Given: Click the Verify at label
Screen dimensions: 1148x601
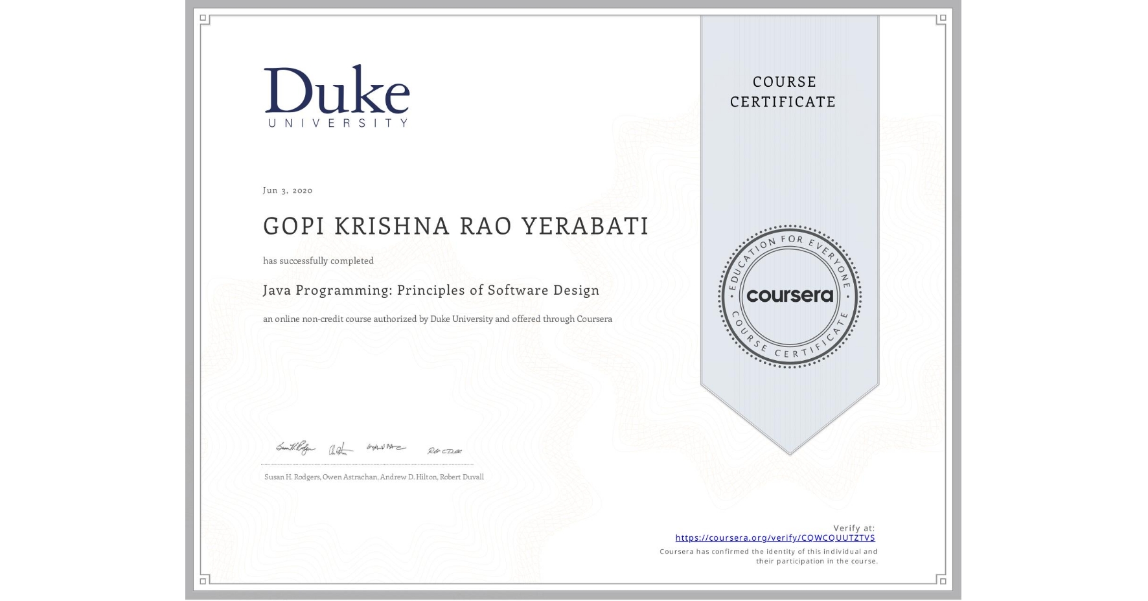Looking at the screenshot, I should (x=855, y=527).
